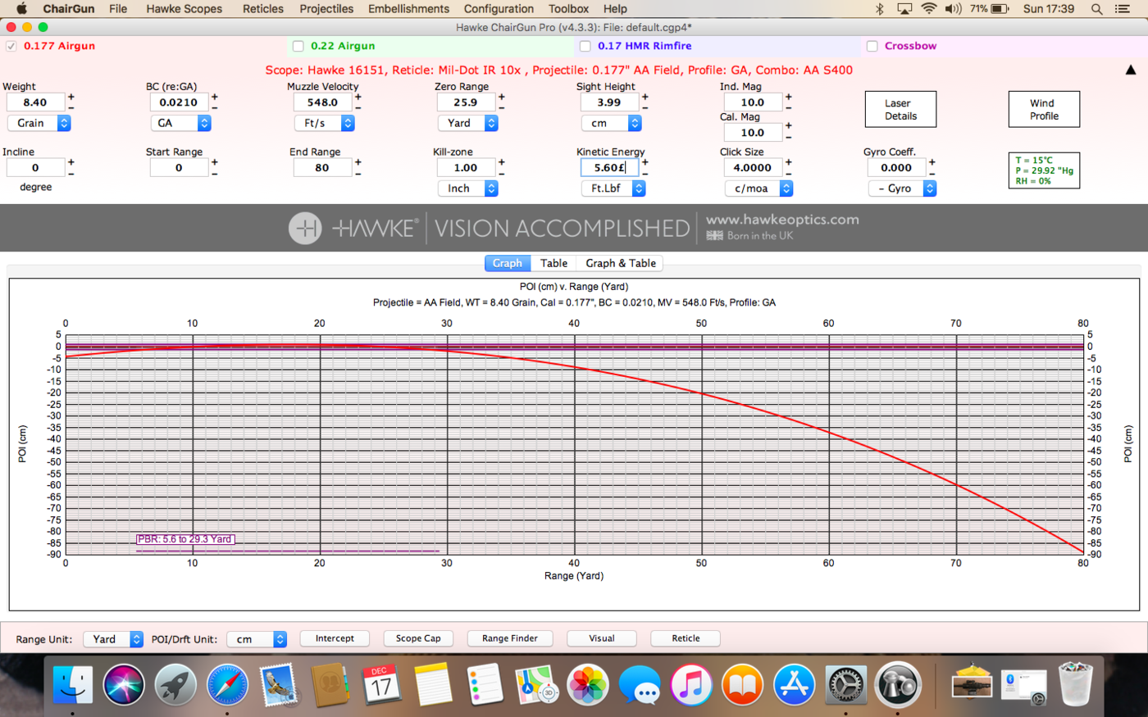Open Reminders icon in the dock
Viewport: 1148px width, 717px height.
point(485,685)
